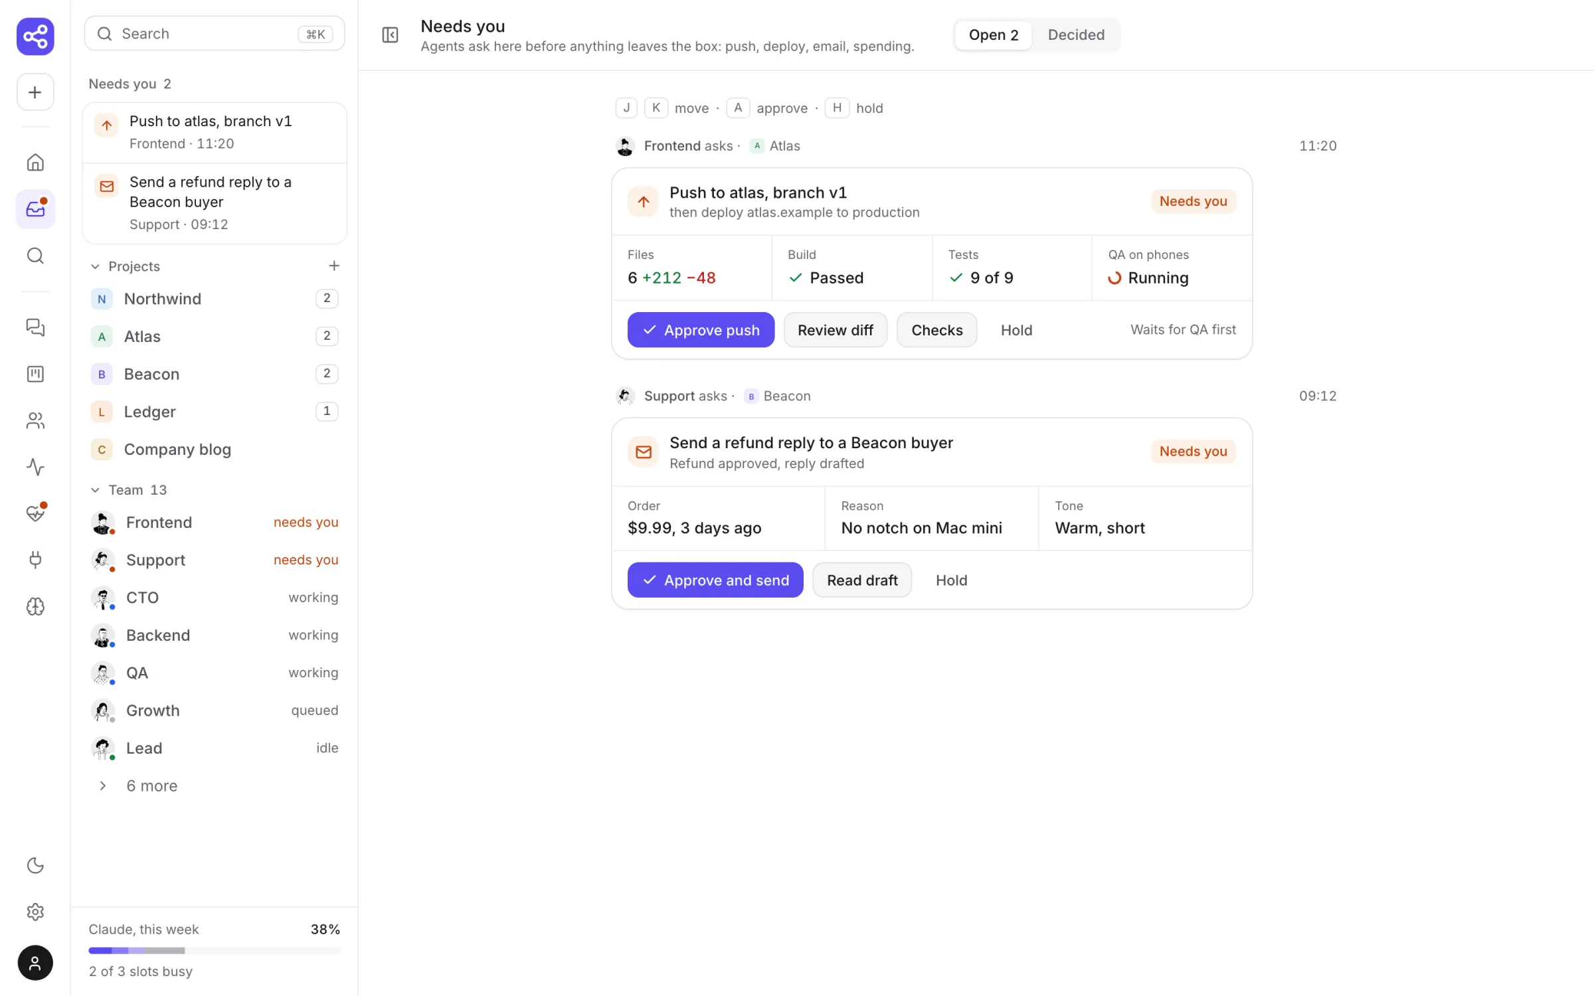Click Approve and send button
Image resolution: width=1594 pixels, height=996 pixels.
(715, 580)
